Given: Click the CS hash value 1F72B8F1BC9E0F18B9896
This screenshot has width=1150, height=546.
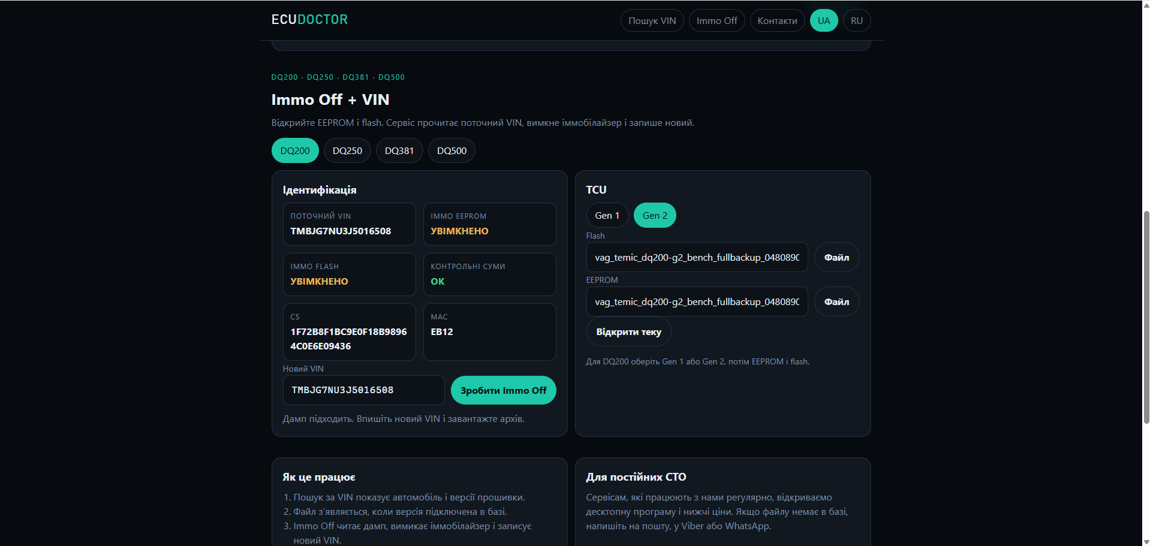Looking at the screenshot, I should point(348,331).
